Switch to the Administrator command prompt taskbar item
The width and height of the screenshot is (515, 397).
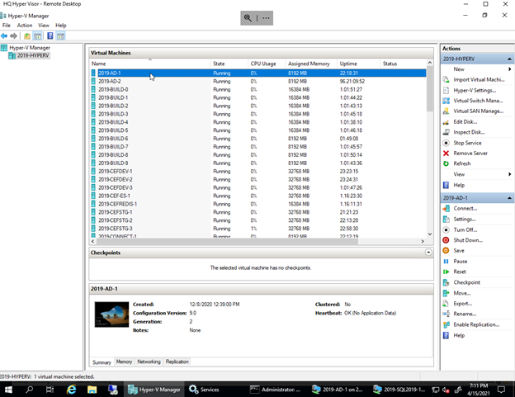click(275, 390)
